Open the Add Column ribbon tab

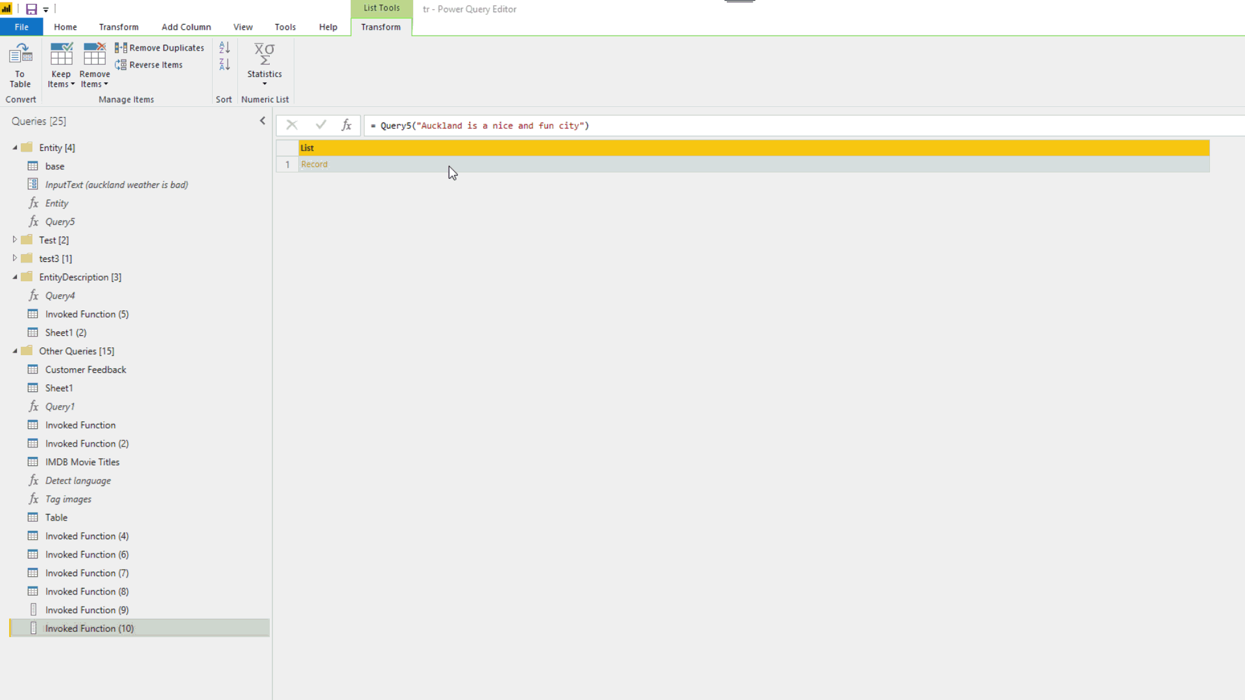point(186,27)
